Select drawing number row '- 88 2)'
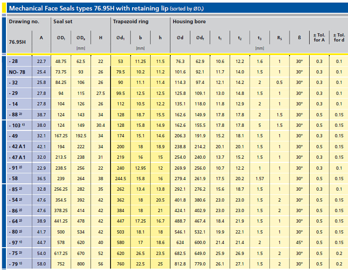Image resolution: width=348 pixels, height=270 pixels. (16, 114)
